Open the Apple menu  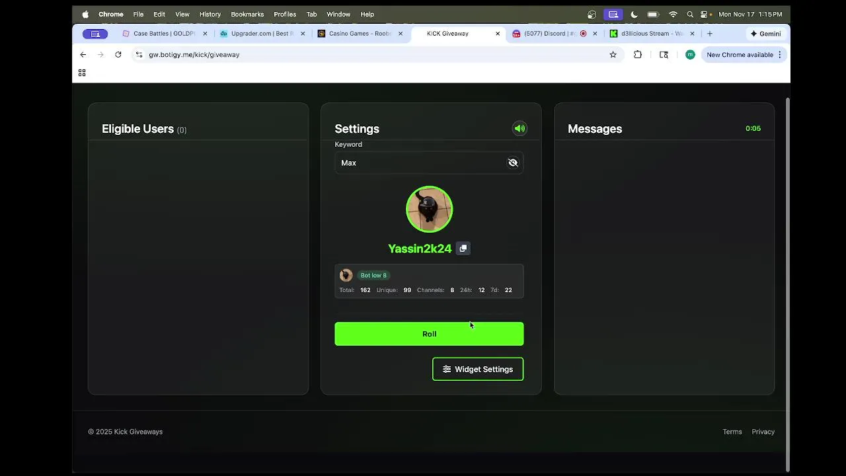click(85, 14)
